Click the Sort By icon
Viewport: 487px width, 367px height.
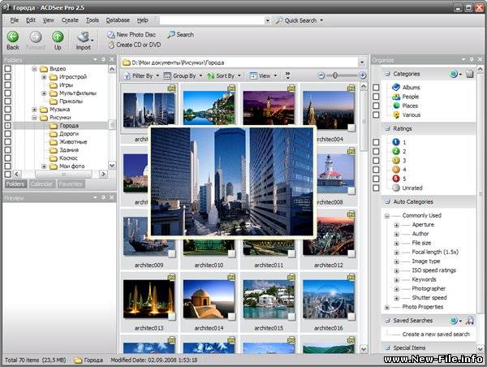click(x=210, y=76)
